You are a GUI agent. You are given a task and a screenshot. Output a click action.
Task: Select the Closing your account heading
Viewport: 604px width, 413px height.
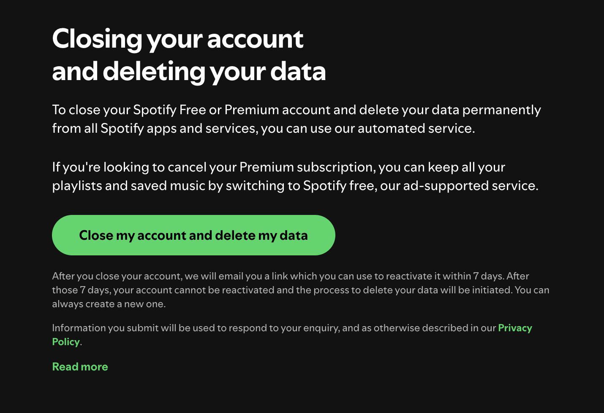tap(188, 55)
